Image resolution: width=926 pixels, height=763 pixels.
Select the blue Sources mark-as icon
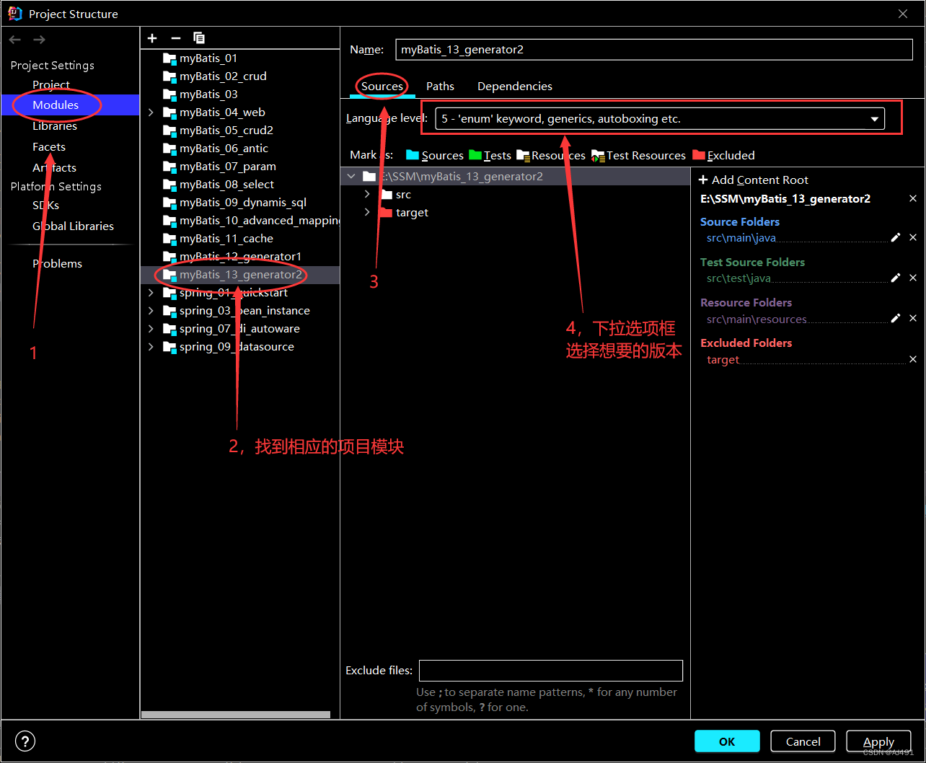(413, 155)
